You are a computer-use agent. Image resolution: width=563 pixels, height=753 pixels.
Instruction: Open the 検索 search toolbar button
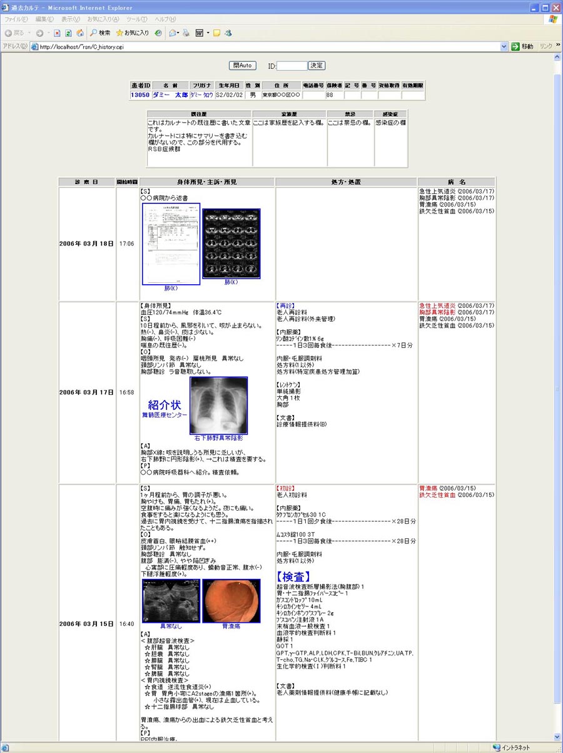pyautogui.click(x=100, y=33)
